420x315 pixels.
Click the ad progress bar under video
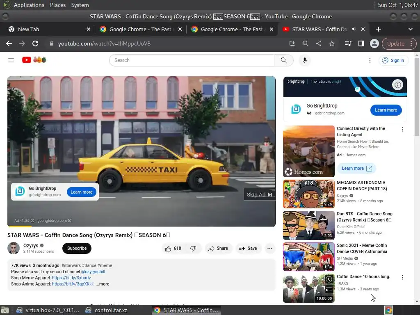(142, 226)
